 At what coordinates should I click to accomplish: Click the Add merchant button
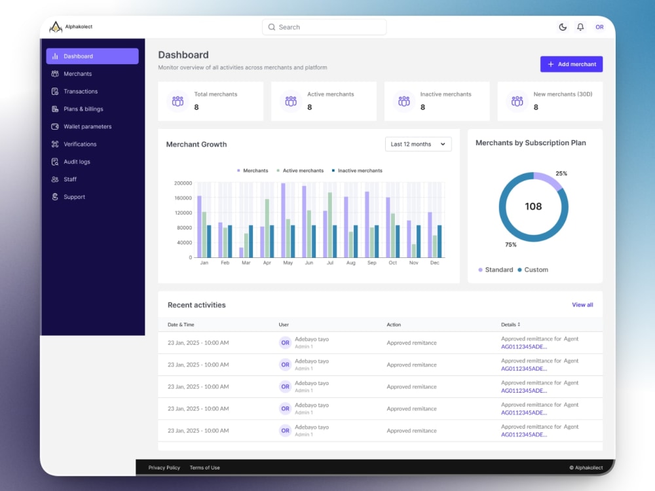[571, 64]
